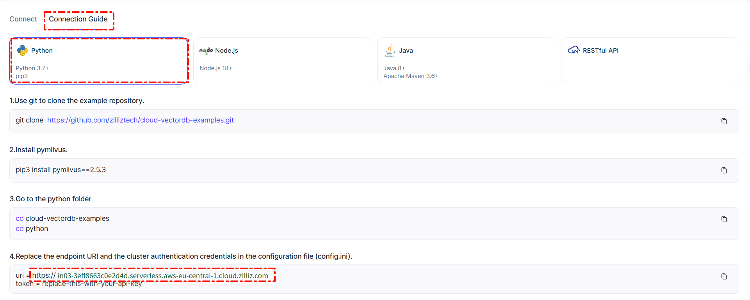Screen dimensions: 750x300
Task: Click step 4 'Replace the endpoint URI' heading
Action: [181, 256]
